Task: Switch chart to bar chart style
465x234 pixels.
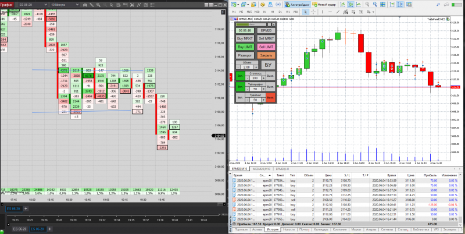Action: (342, 5)
